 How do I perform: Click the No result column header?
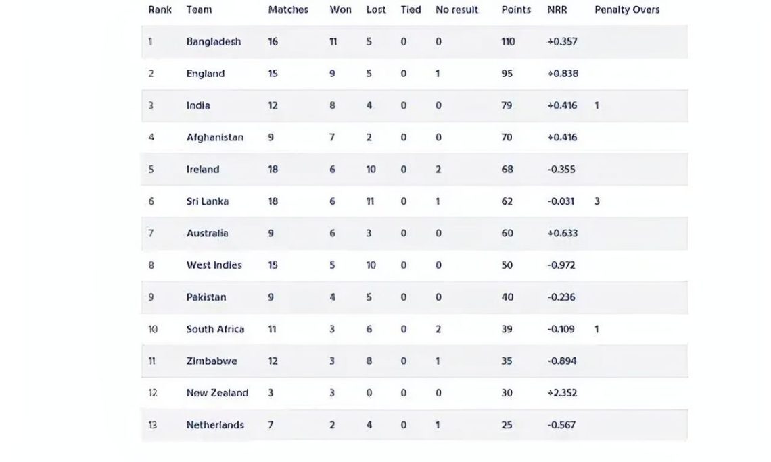pos(457,10)
